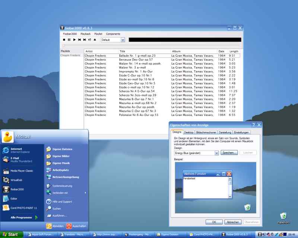Click the seek bar slider in foobar2000
The width and height of the screenshot is (298, 238).
[64, 45]
